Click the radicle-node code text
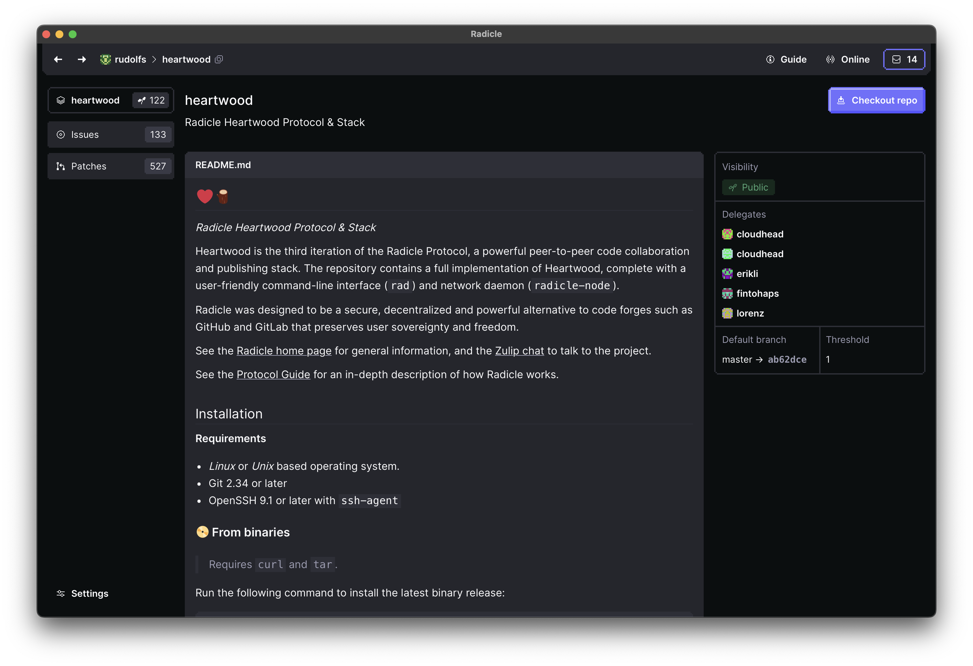973x666 pixels. (x=572, y=286)
